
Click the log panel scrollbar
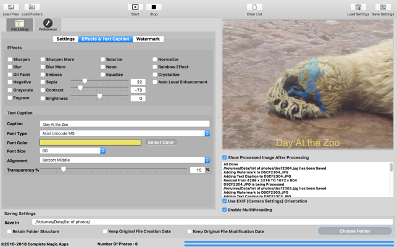point(391,167)
